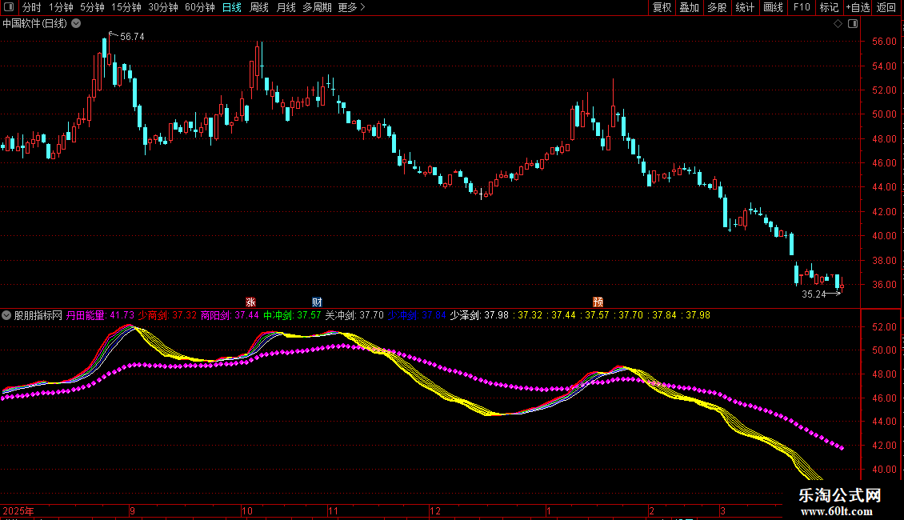Click the red 涨 event marker
This screenshot has height=520, width=904.
[x=250, y=302]
